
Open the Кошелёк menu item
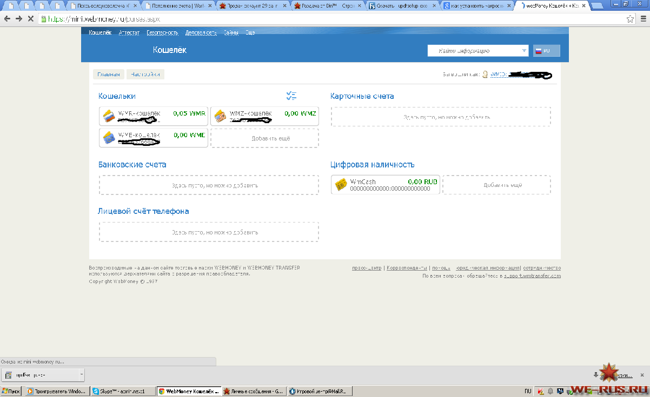click(x=100, y=32)
